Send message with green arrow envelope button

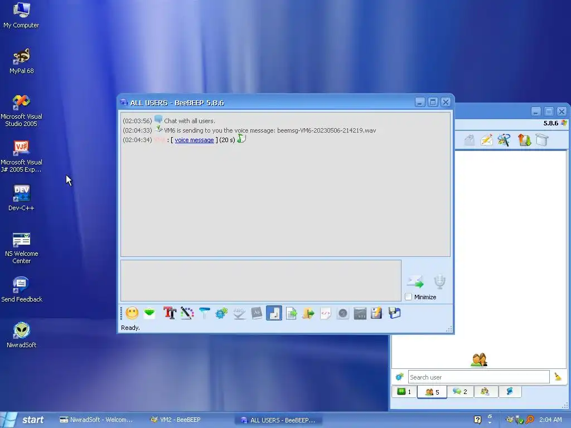[x=415, y=281]
